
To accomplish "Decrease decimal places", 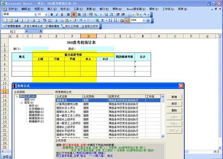I will coord(111,15).
